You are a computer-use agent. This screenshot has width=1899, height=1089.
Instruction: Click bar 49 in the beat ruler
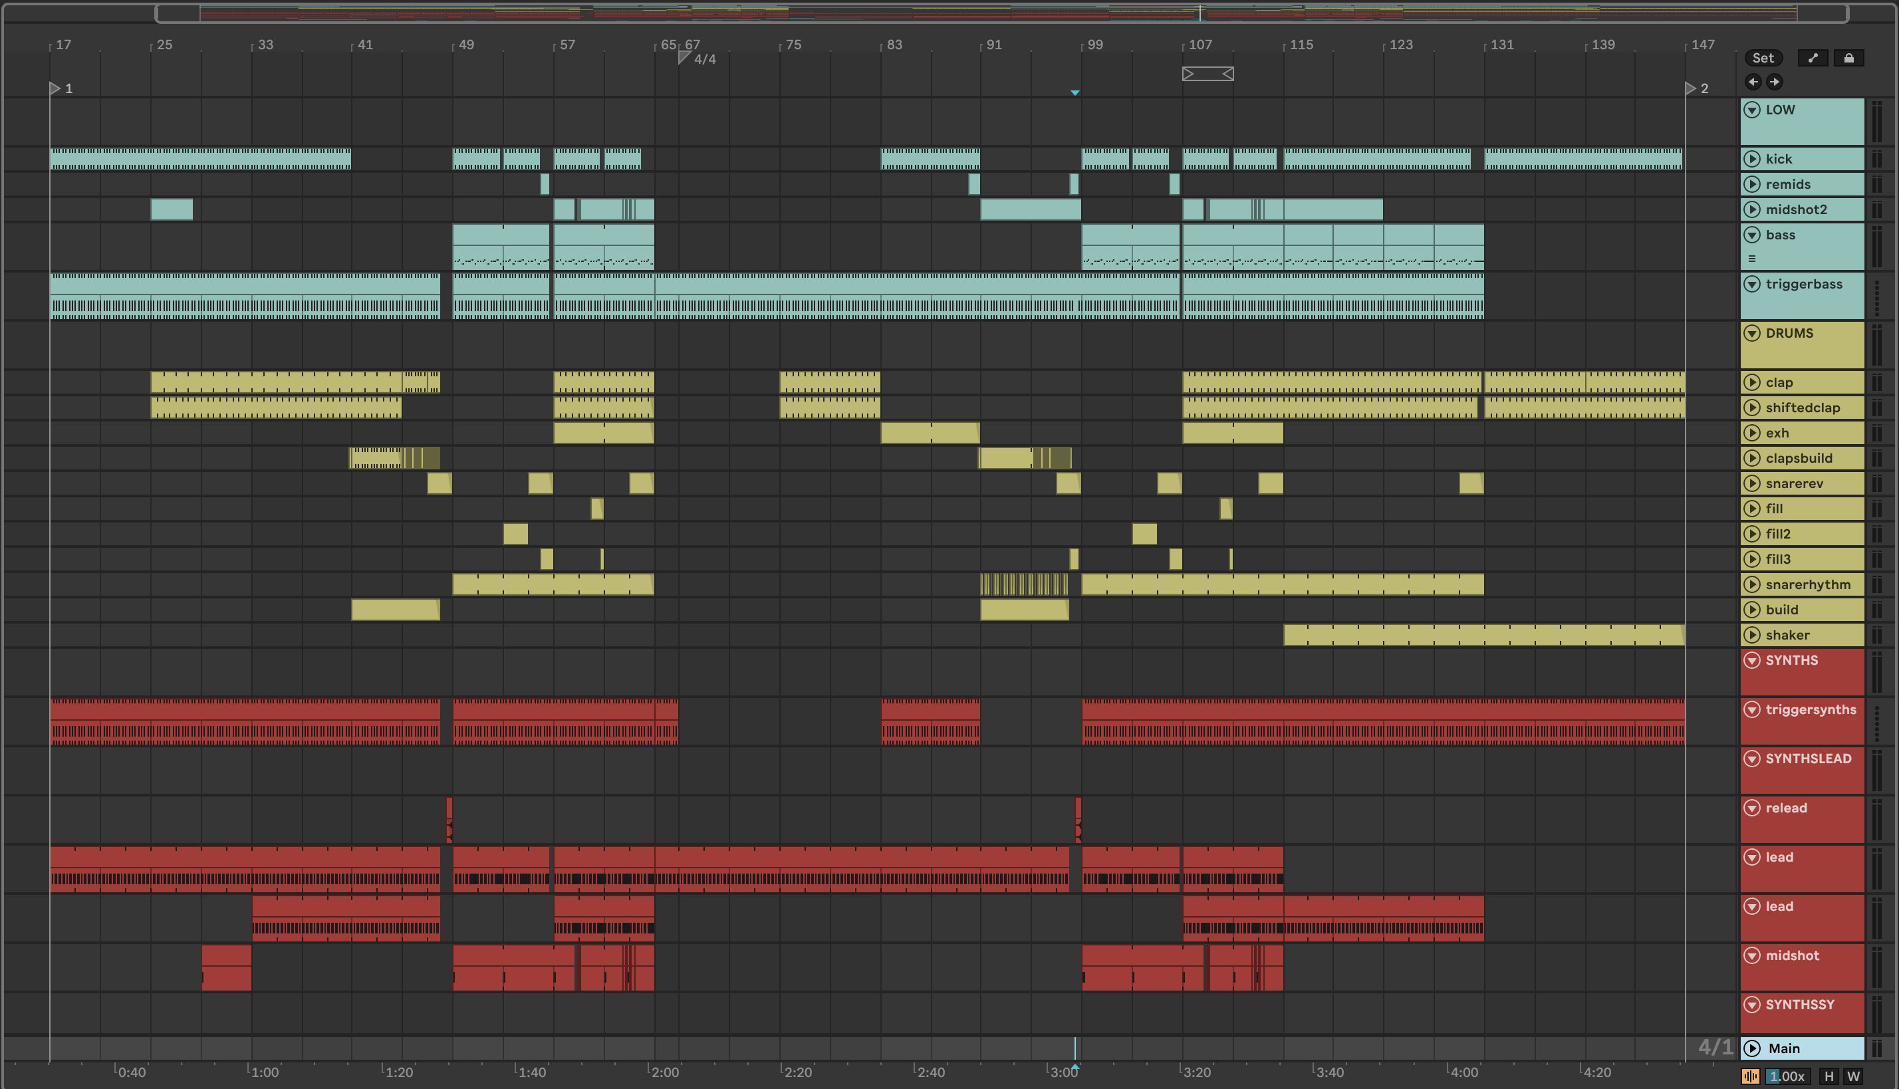point(466,45)
